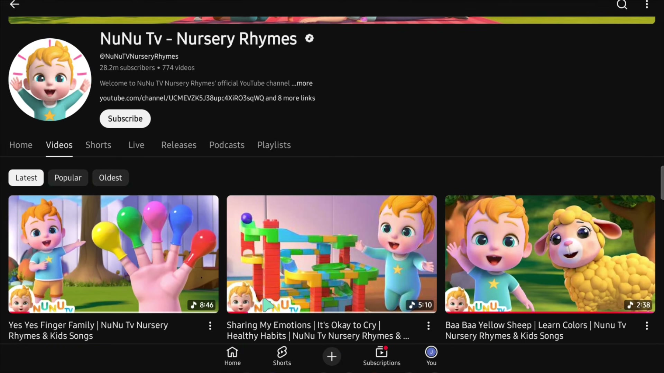This screenshot has width=664, height=373.
Task: Open the Live tab
Action: (x=136, y=145)
